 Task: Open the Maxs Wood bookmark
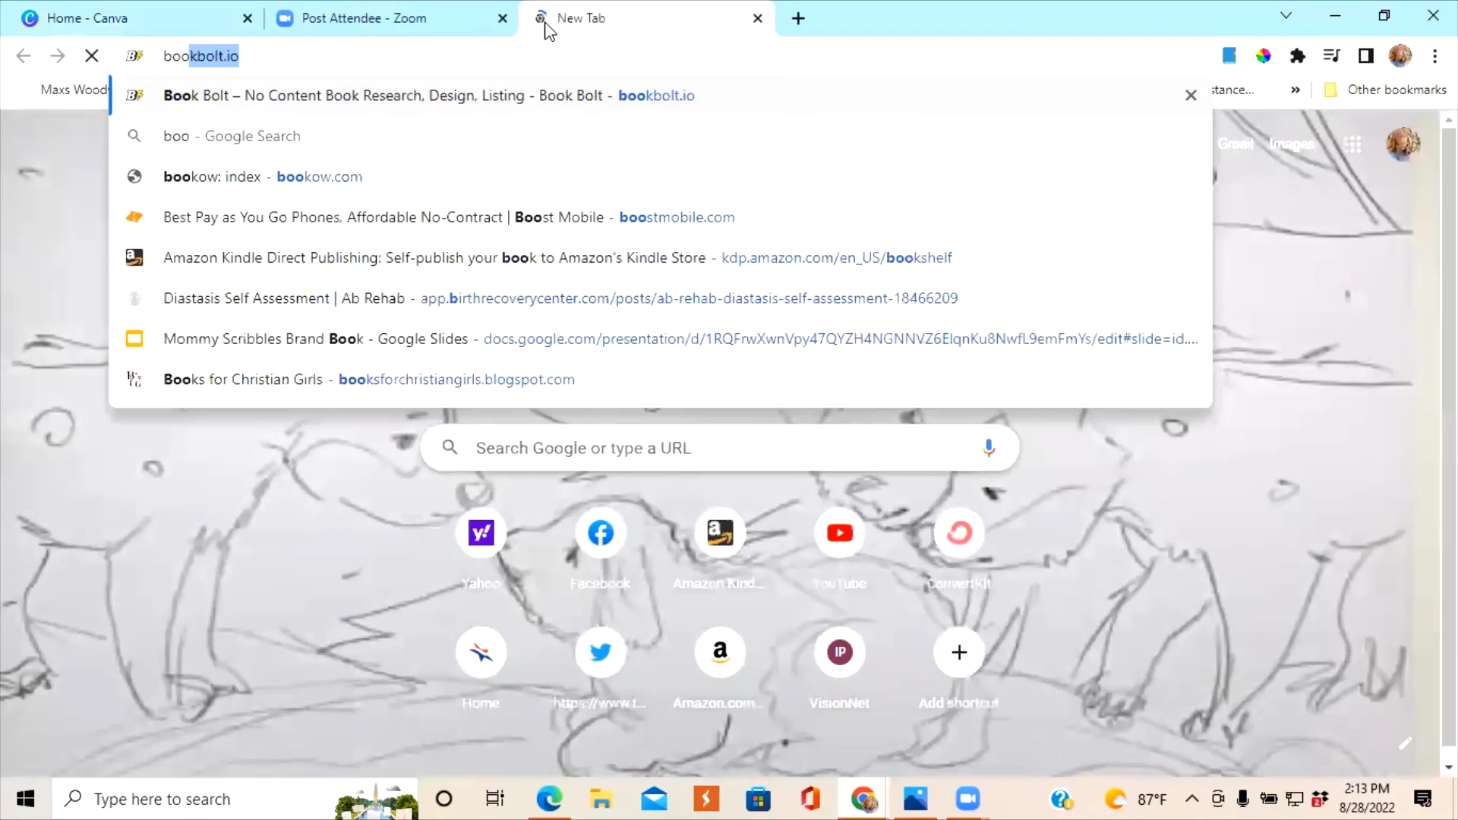tap(73, 90)
